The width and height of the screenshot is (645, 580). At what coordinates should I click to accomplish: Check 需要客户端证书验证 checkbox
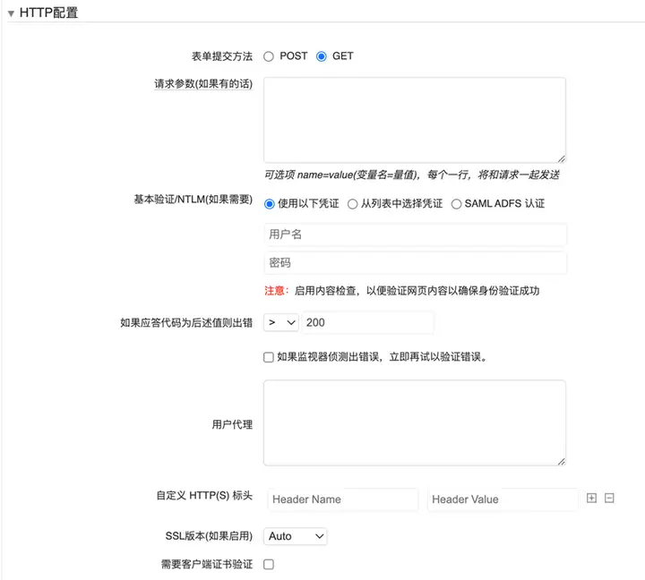(x=269, y=565)
